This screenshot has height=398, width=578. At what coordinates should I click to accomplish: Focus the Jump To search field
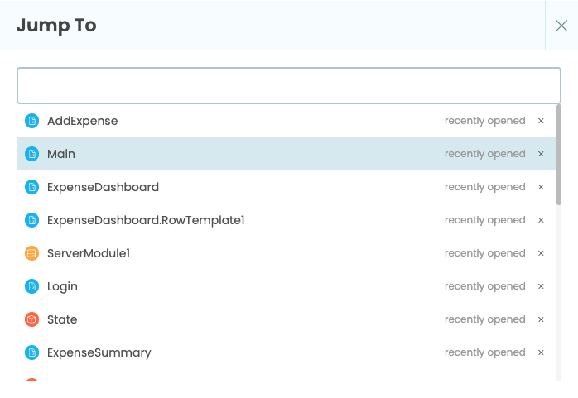(288, 85)
